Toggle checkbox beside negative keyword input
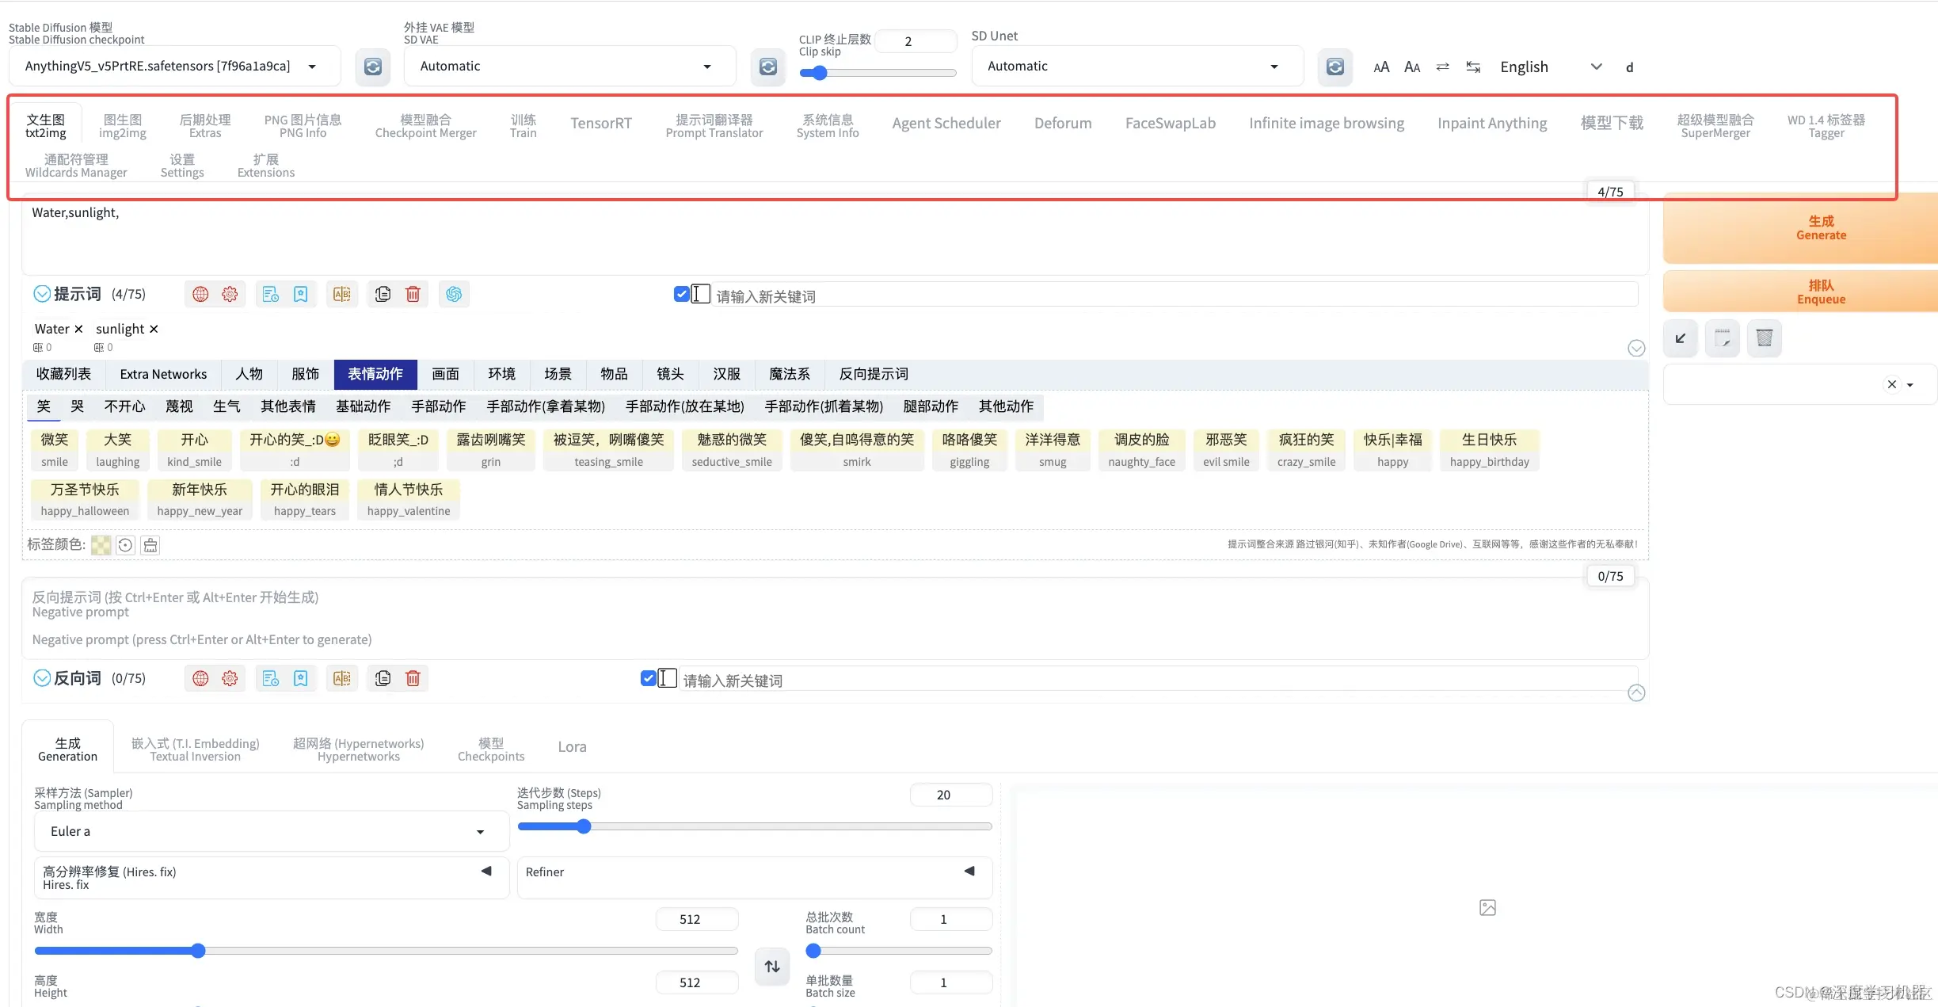1938x1007 pixels. point(648,679)
